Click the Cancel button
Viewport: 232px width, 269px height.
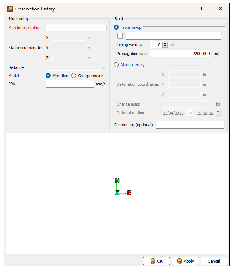pyautogui.click(x=214, y=261)
